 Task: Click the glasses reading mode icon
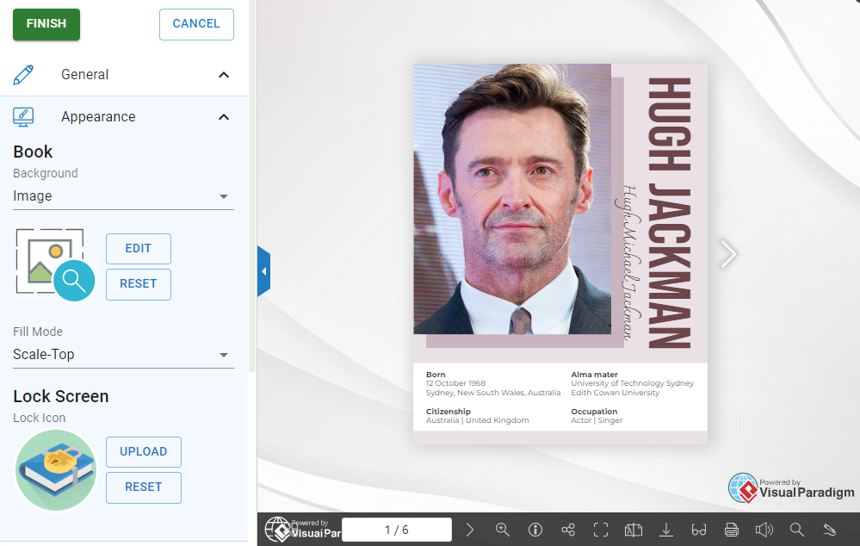tap(699, 530)
